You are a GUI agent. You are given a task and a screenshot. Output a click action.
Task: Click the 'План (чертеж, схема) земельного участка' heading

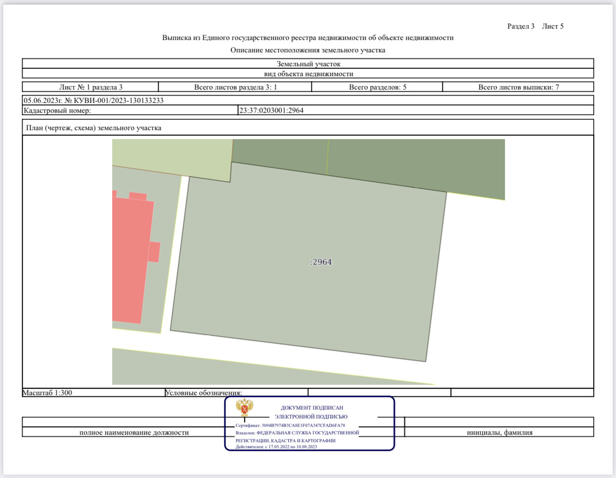pyautogui.click(x=94, y=128)
